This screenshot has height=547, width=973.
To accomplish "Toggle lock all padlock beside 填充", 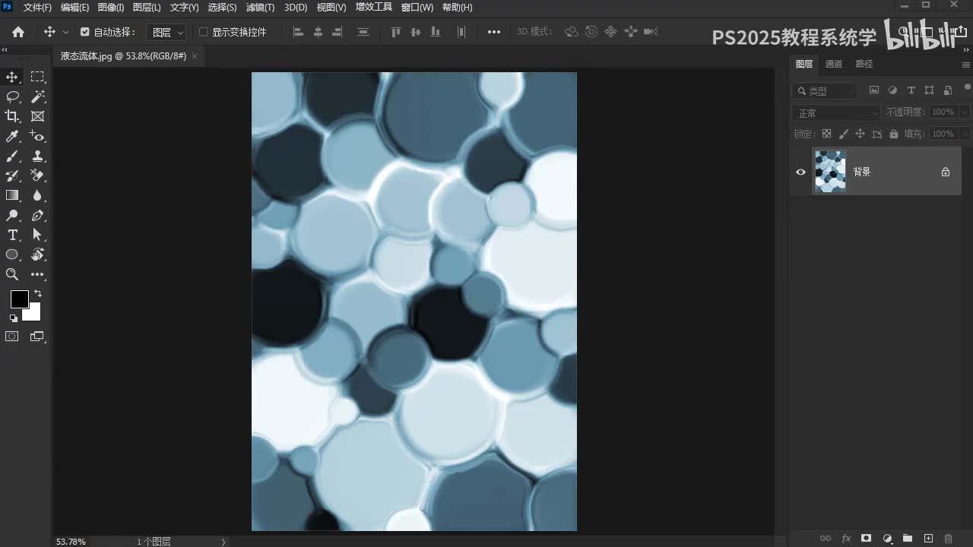I will tap(893, 134).
